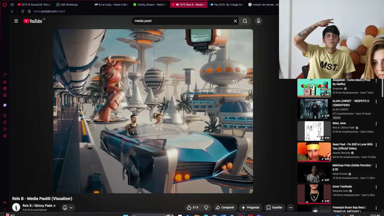
Task: Open Windows Start menu
Action: pyautogui.click(x=126, y=215)
